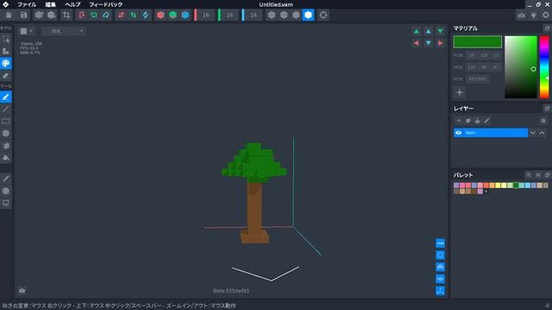This screenshot has height=310, width=552.
Task: Open the 編集 menu
Action: pos(50,4)
